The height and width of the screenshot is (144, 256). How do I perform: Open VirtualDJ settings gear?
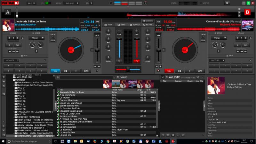[227, 3]
